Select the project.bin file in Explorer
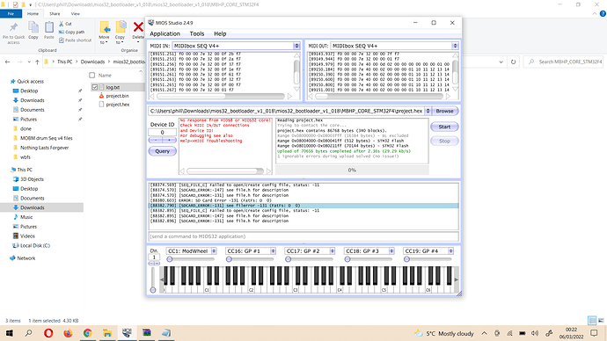The width and height of the screenshot is (607, 341). [x=117, y=96]
